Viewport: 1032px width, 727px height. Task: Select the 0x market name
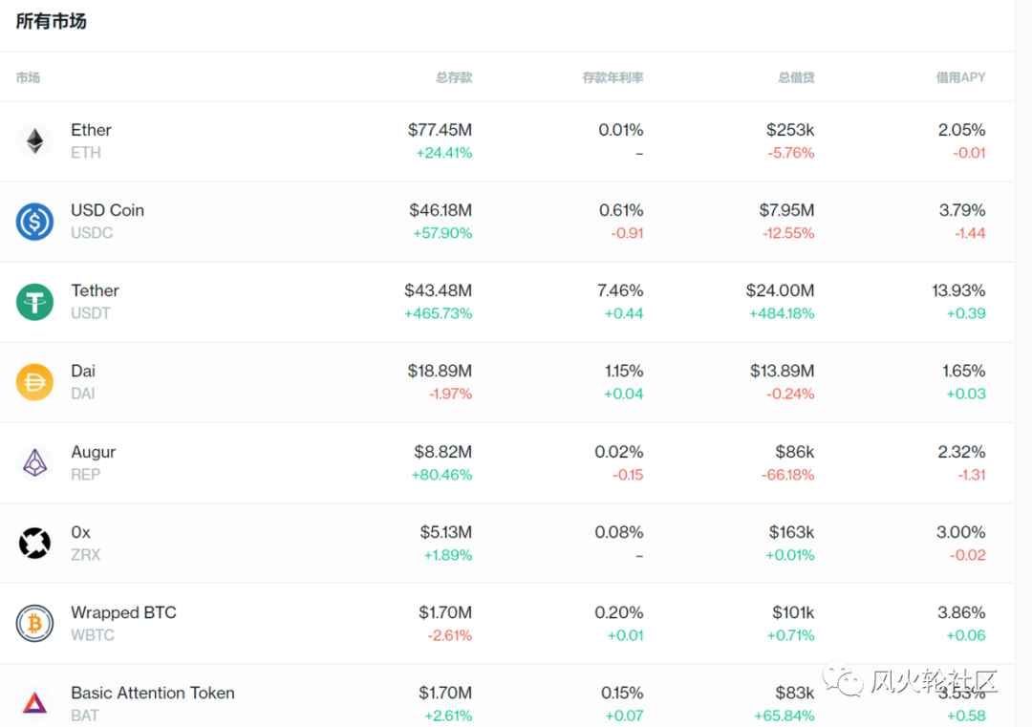pyautogui.click(x=80, y=531)
